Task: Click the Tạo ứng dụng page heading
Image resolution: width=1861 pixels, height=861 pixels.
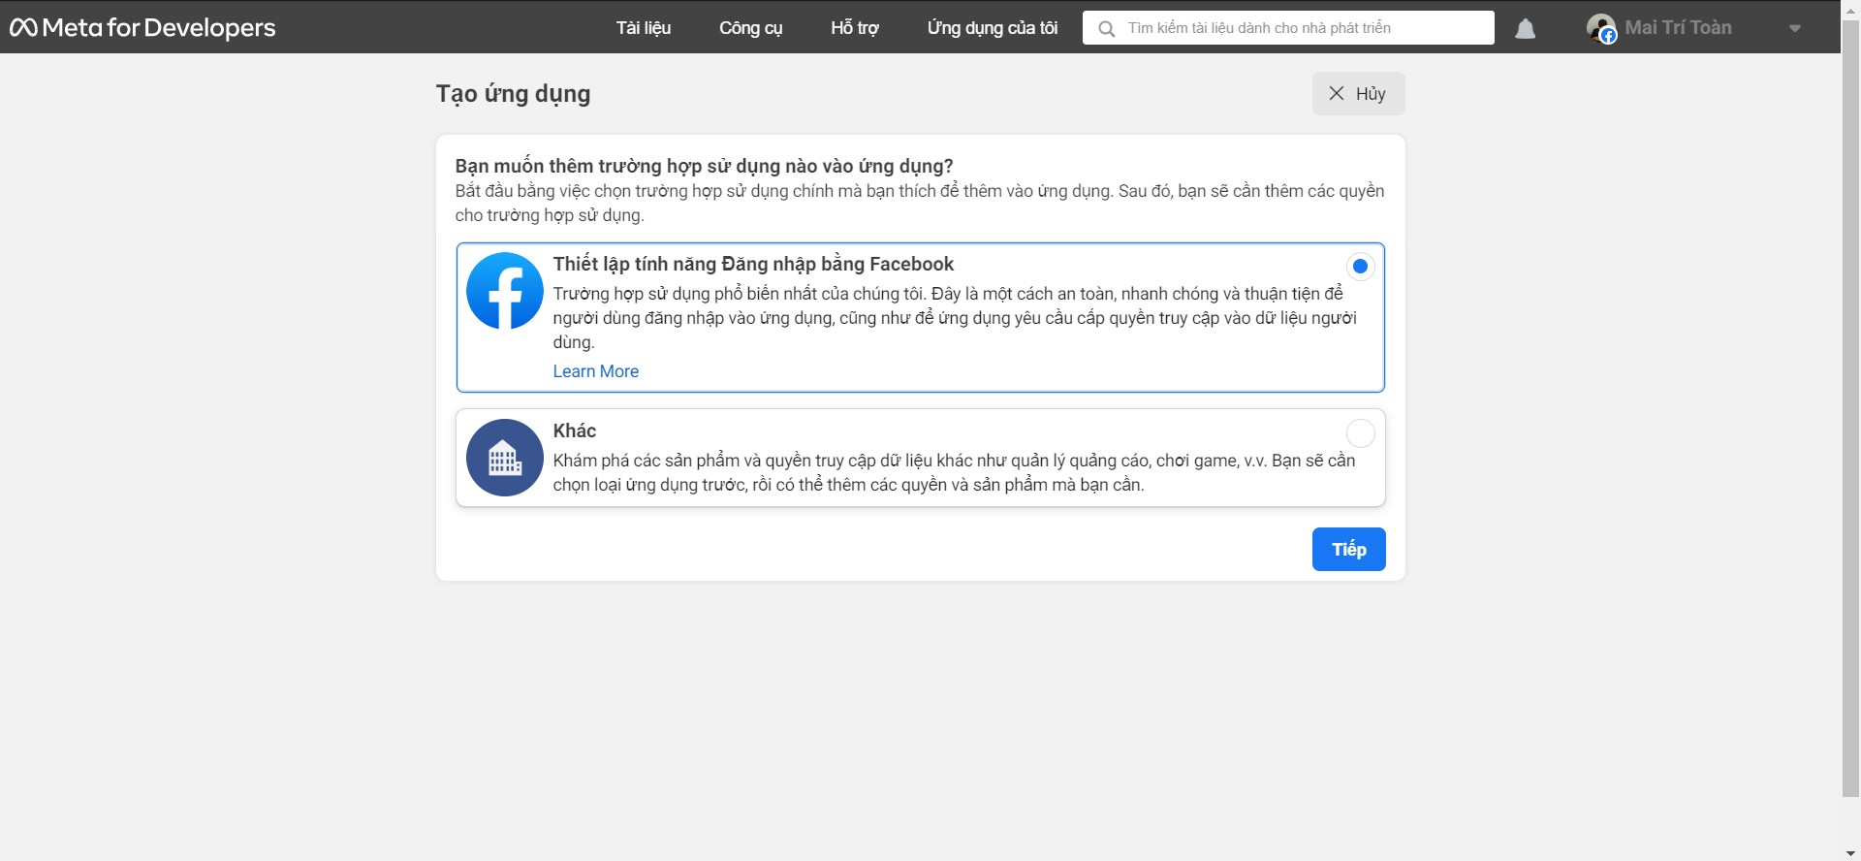Action: click(513, 94)
